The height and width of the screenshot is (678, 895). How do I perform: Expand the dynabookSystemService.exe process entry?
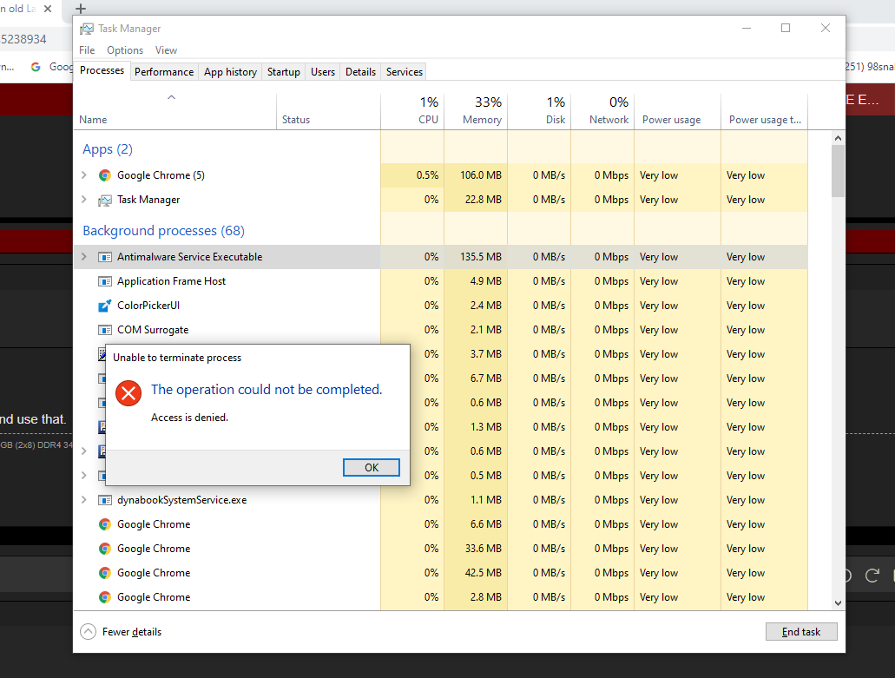pyautogui.click(x=84, y=500)
